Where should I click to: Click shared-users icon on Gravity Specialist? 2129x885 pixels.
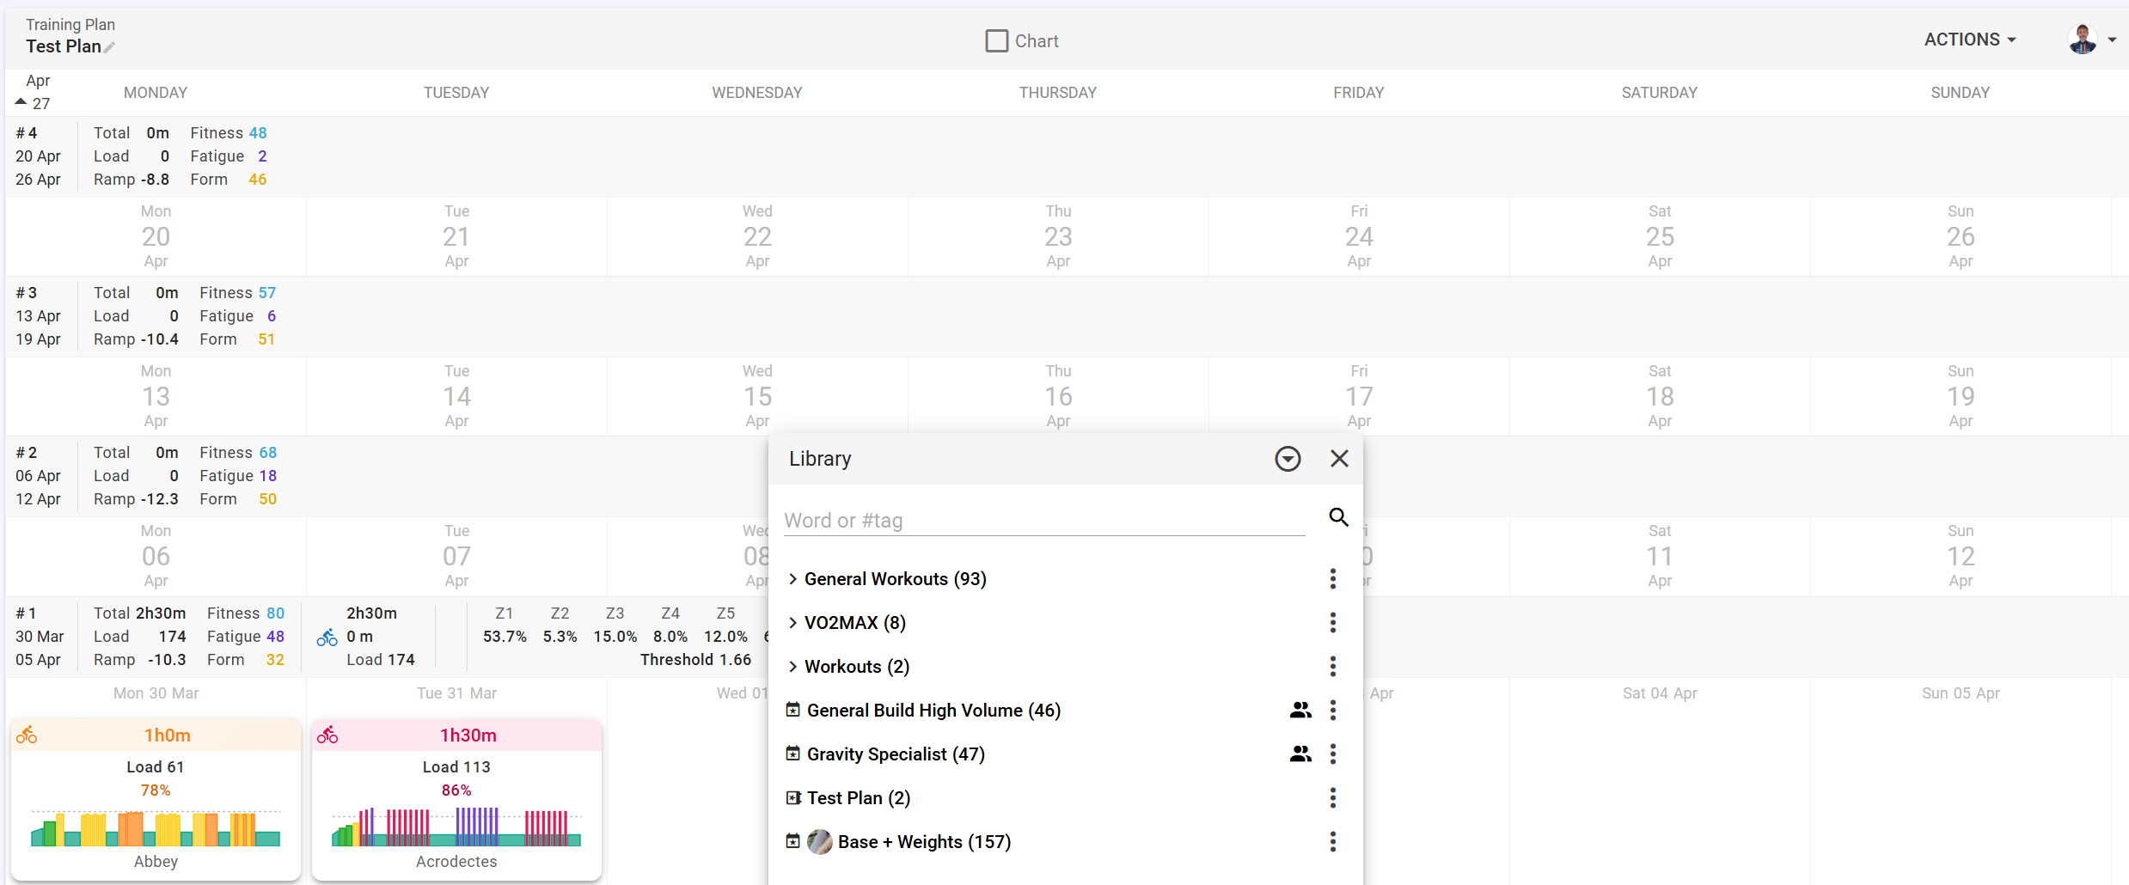pyautogui.click(x=1300, y=754)
